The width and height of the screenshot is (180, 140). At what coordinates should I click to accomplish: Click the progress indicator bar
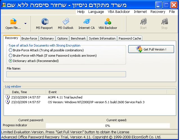point(107,126)
